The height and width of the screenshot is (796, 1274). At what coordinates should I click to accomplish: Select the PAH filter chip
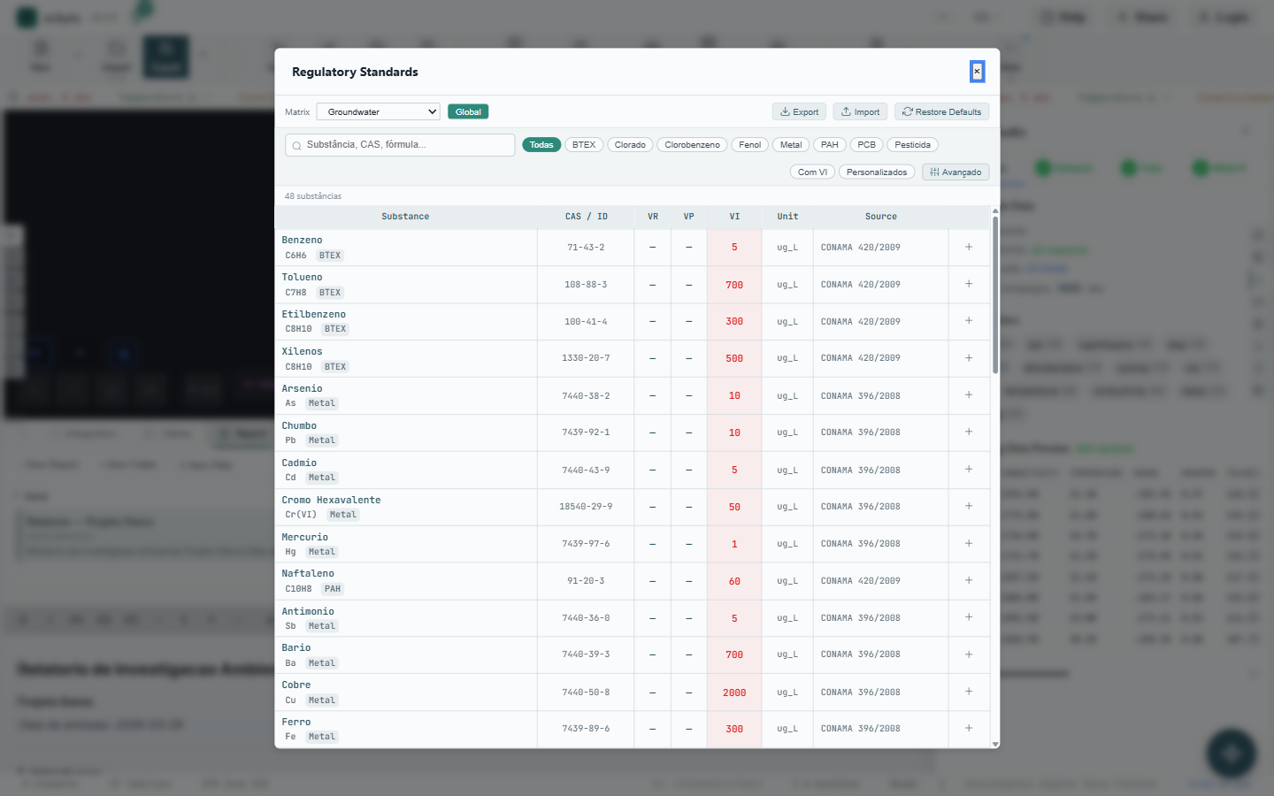(830, 145)
